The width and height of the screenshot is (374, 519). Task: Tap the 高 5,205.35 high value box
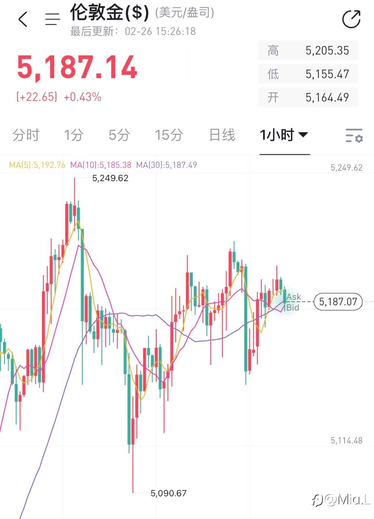(308, 51)
